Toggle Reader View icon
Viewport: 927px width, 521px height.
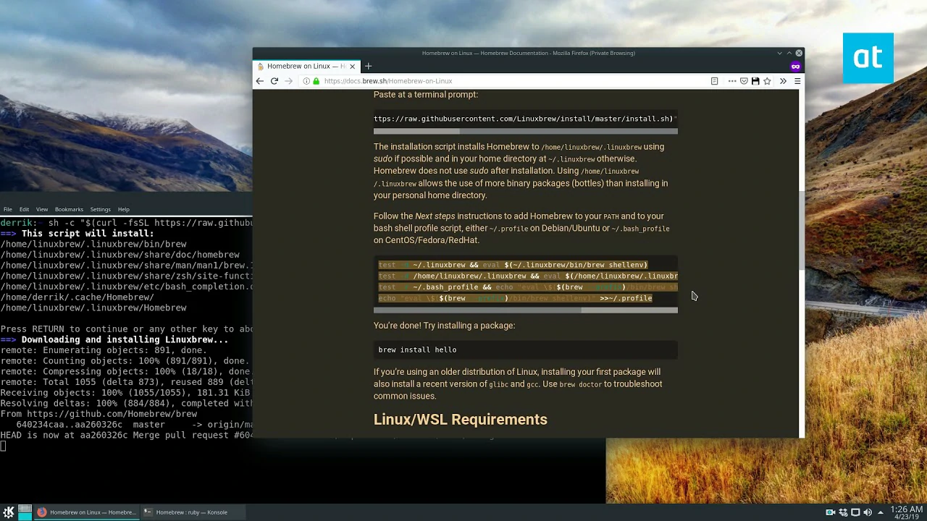pos(714,81)
